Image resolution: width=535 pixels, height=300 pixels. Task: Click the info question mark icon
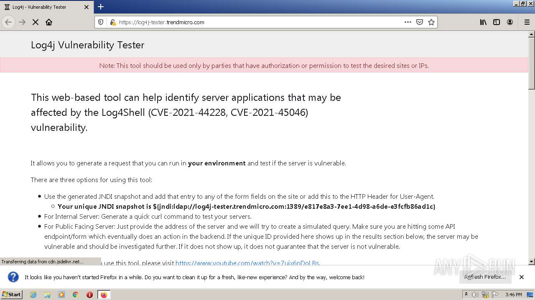tap(13, 277)
